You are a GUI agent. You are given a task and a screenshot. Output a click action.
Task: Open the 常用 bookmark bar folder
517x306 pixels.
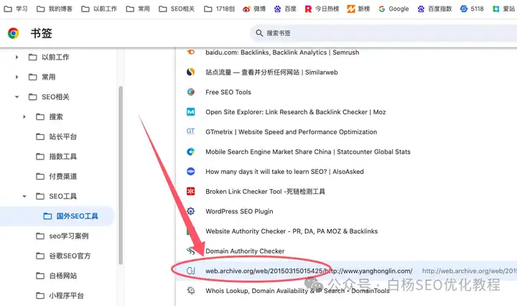coord(138,9)
